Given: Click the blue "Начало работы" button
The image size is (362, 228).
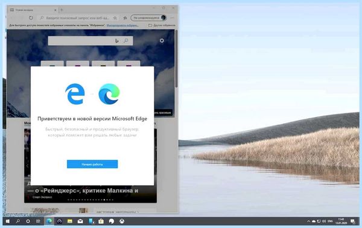Looking at the screenshot, I should (x=92, y=164).
